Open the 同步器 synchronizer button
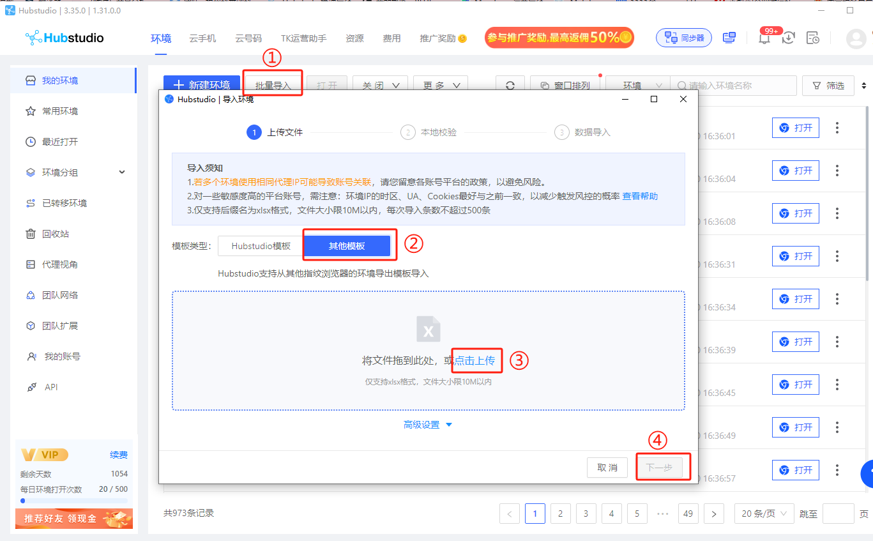Image resolution: width=873 pixels, height=541 pixels. (x=684, y=38)
